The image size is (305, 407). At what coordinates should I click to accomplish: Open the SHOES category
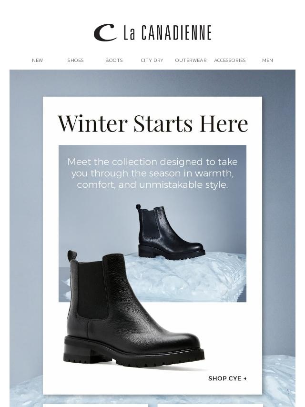click(76, 60)
